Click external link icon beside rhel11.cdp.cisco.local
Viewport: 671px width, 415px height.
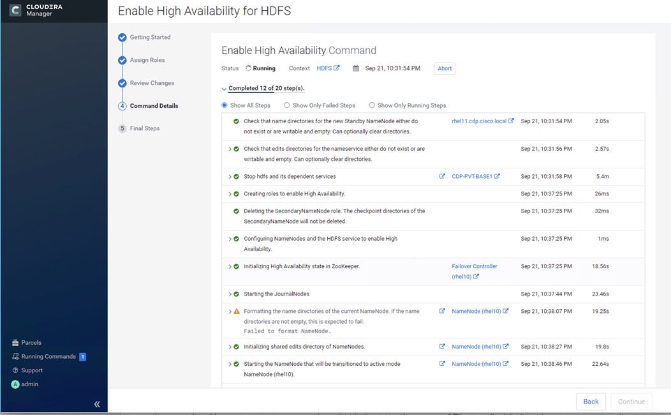pyautogui.click(x=511, y=121)
